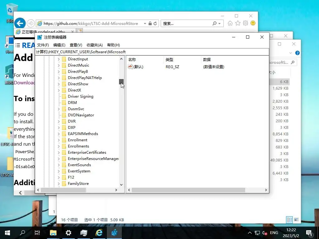Refresh the GitHub page in IE
This screenshot has height=239, width=319.
tap(155, 23)
